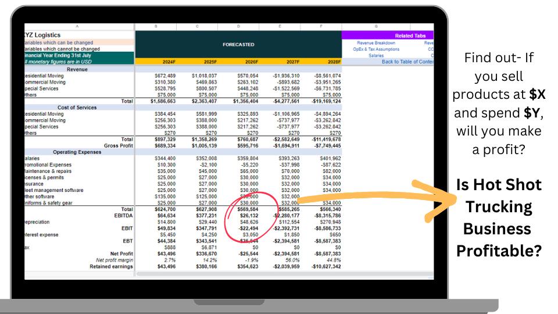Click Interest expense value $5,450
Screen dimensions: 558x314
[x=167, y=235]
